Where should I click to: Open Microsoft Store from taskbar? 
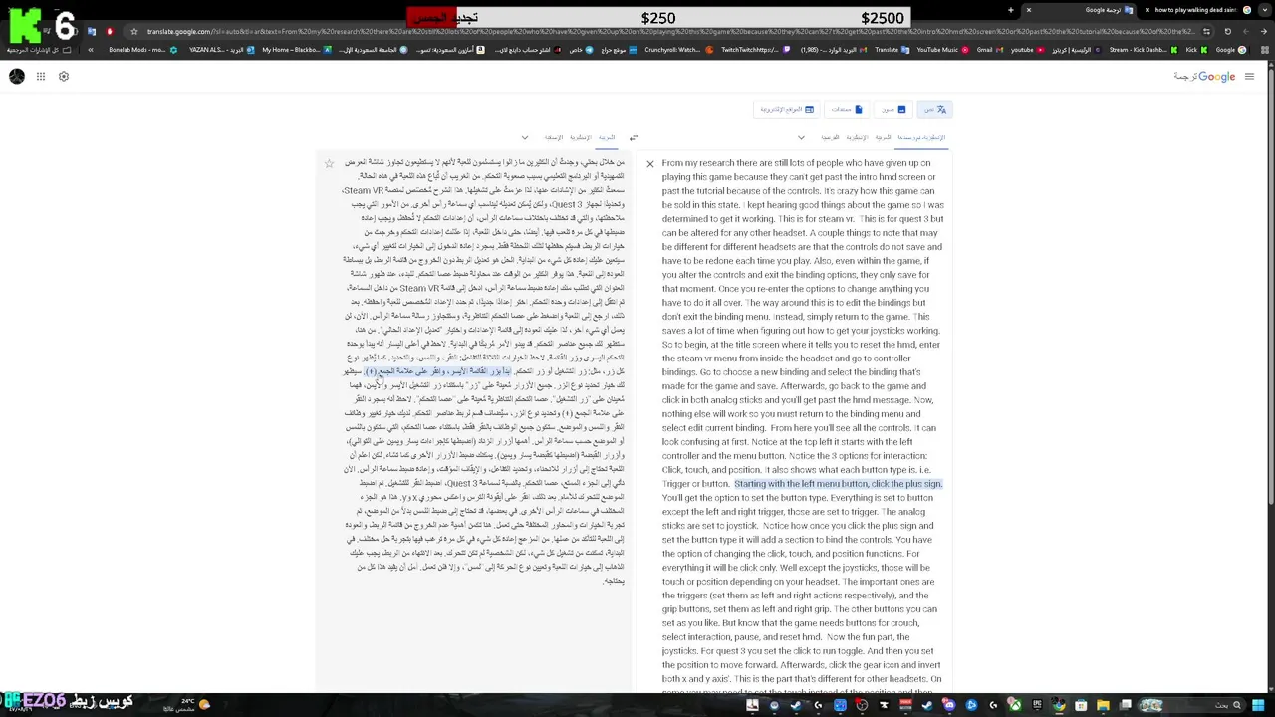pos(1081,705)
